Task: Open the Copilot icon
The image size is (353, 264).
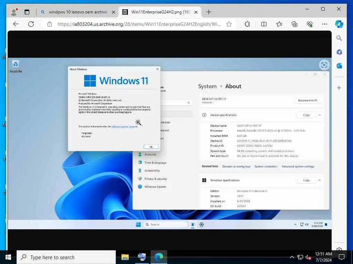Action: (x=339, y=24)
